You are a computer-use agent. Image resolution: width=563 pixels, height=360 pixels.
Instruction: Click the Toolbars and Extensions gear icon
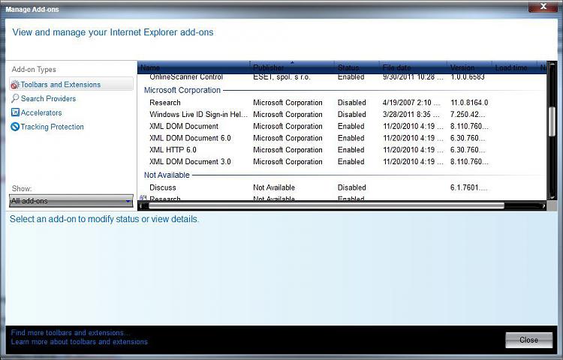tap(15, 85)
